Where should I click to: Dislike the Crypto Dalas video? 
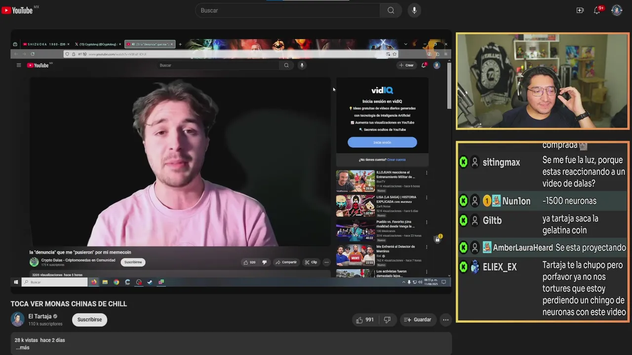click(264, 262)
